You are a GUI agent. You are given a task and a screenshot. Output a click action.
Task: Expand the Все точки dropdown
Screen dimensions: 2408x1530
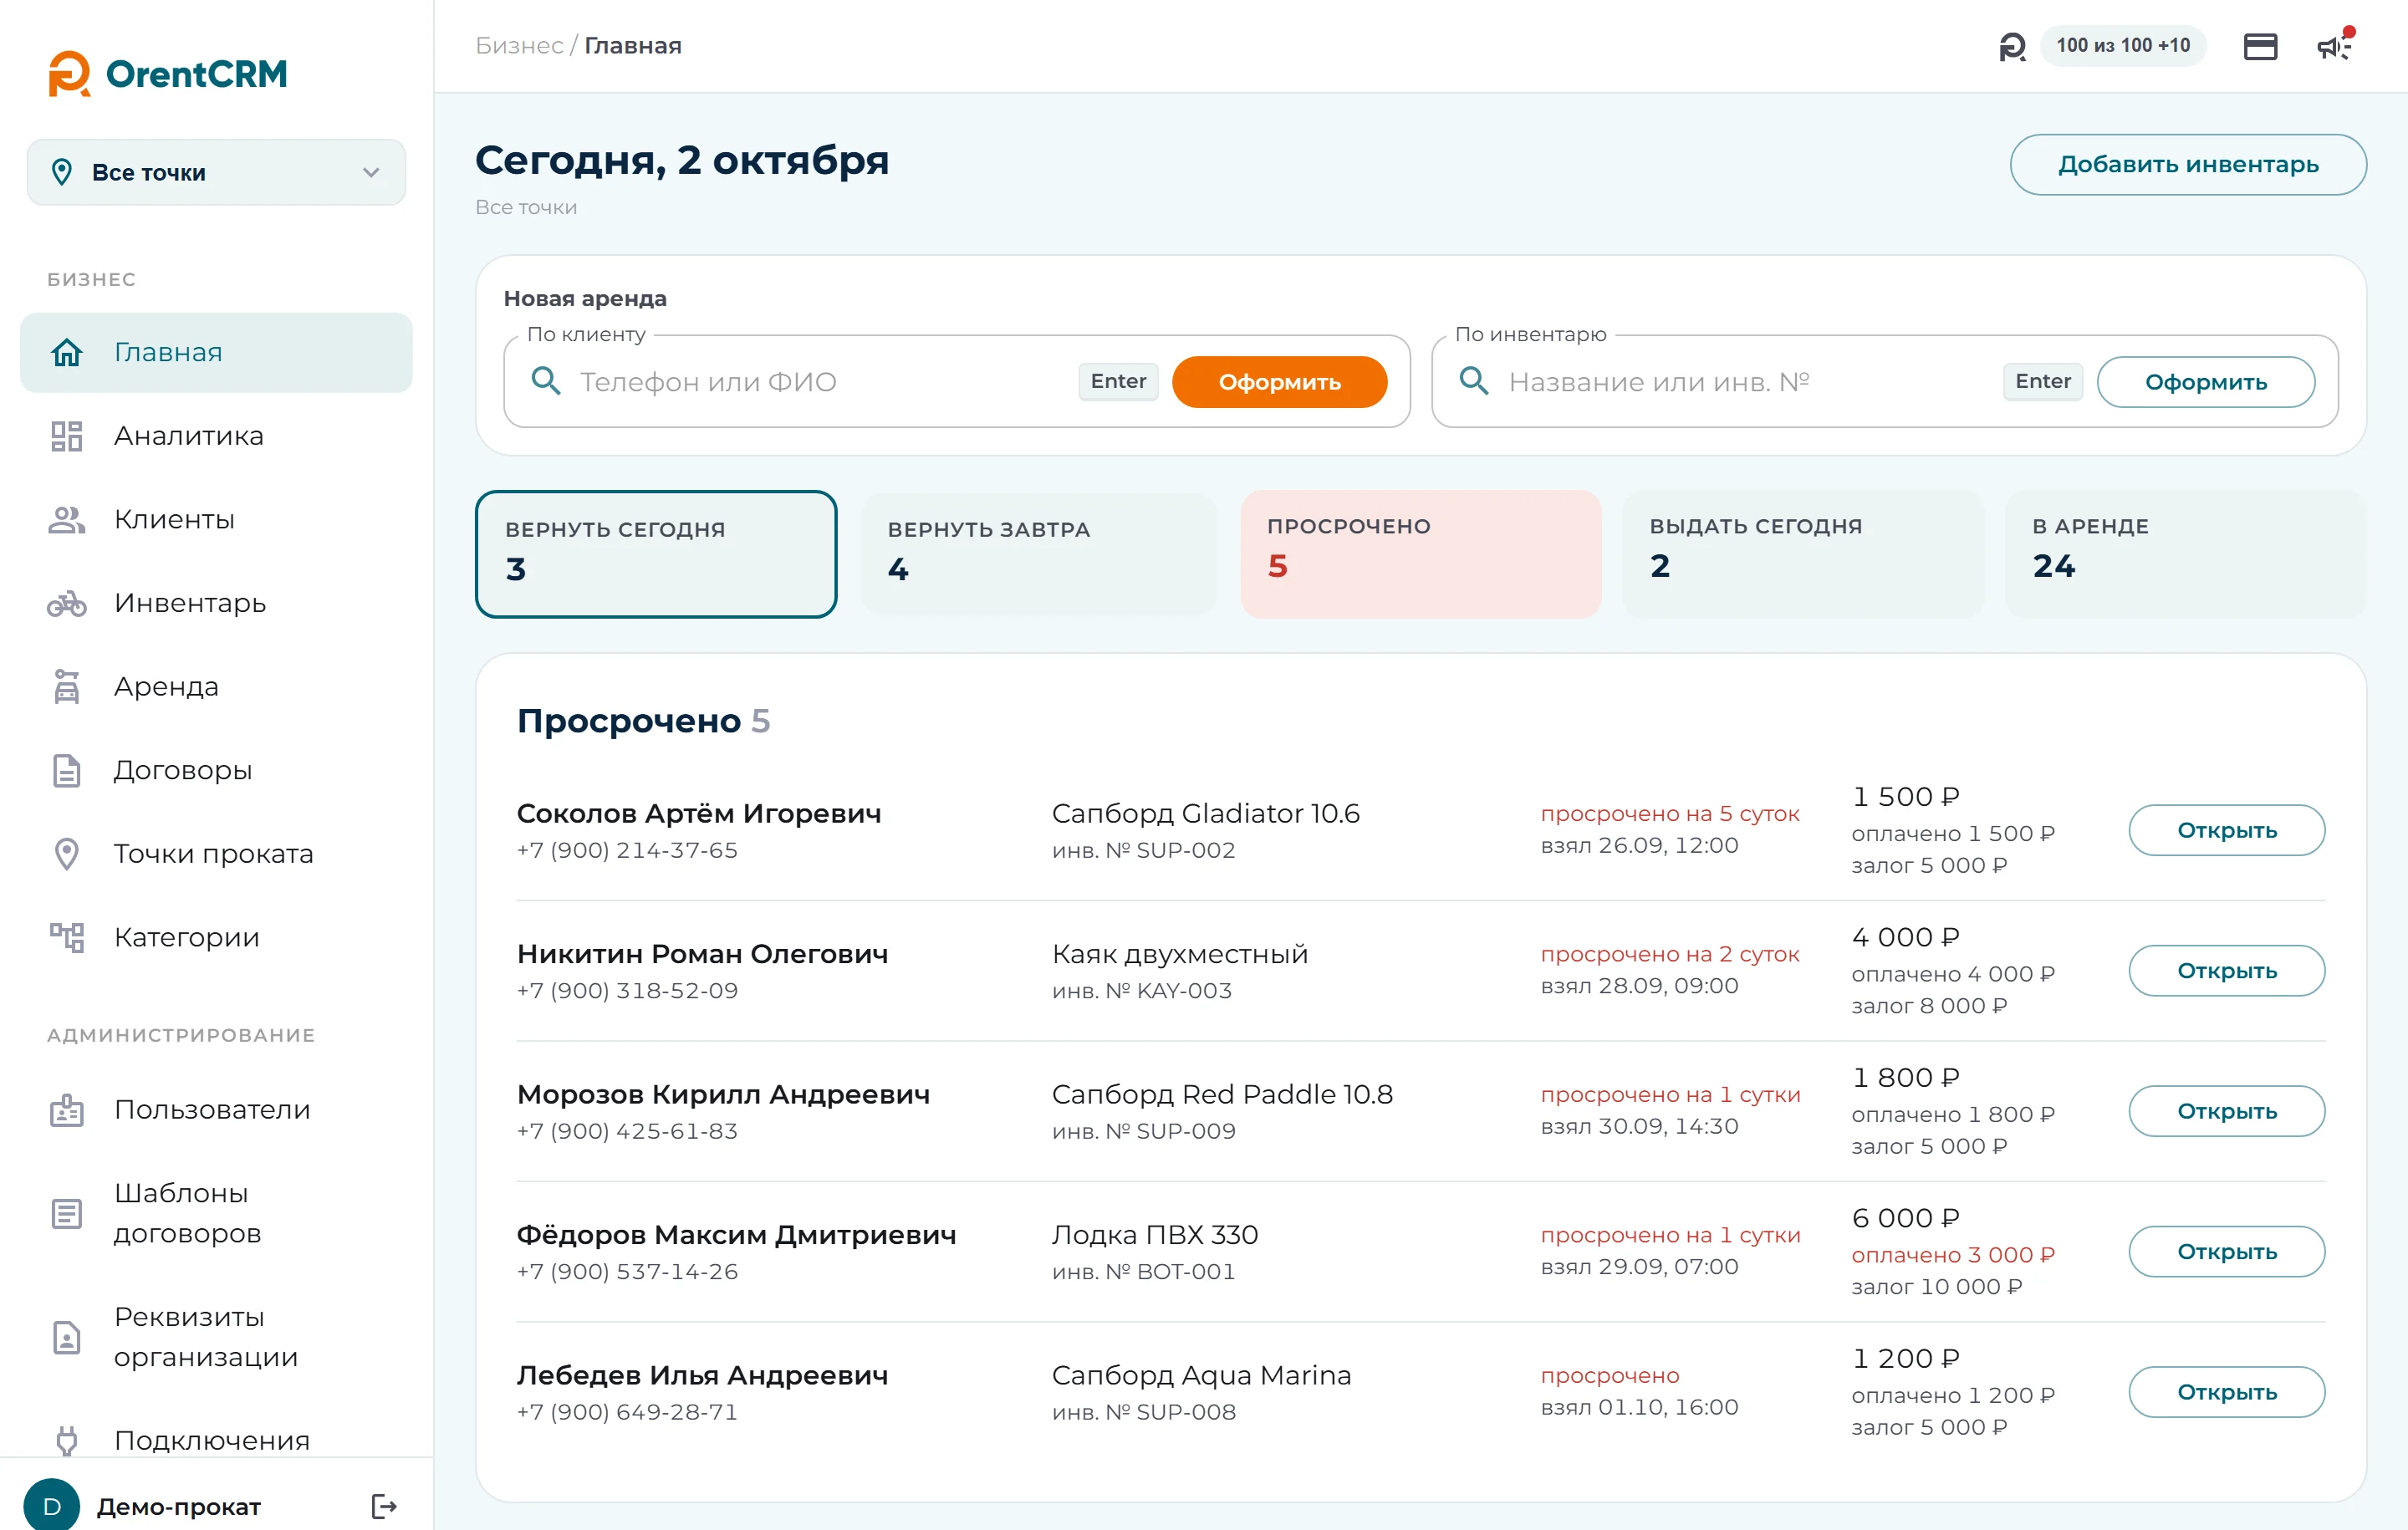tap(216, 172)
